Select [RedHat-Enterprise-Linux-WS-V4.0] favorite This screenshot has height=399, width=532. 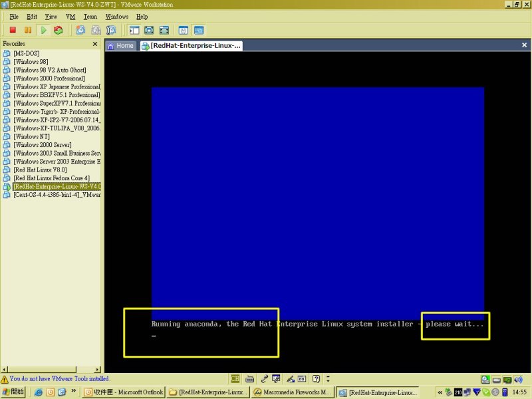[57, 186]
